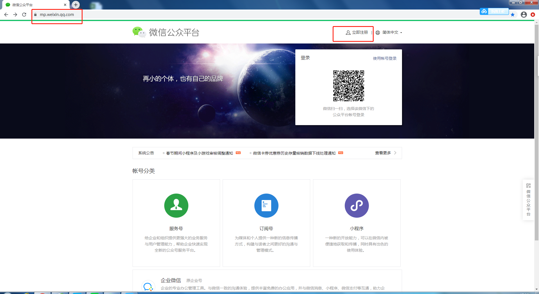Image resolution: width=539 pixels, height=294 pixels.
Task: Click the 服务号 description text
Action: pos(176,244)
